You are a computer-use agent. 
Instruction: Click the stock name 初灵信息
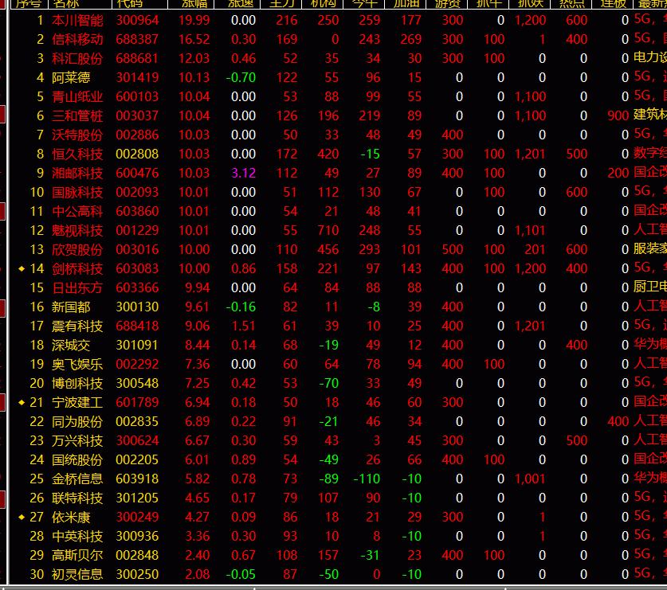[77, 574]
